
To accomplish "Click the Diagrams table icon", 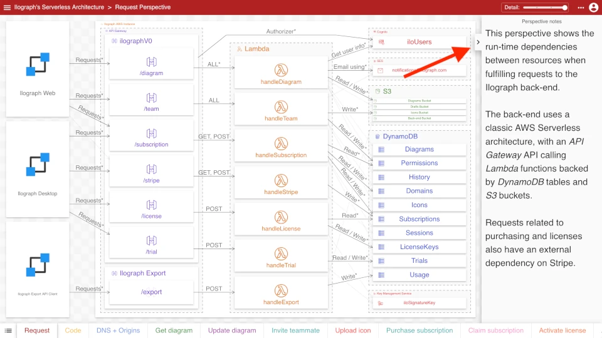I will [381, 150].
